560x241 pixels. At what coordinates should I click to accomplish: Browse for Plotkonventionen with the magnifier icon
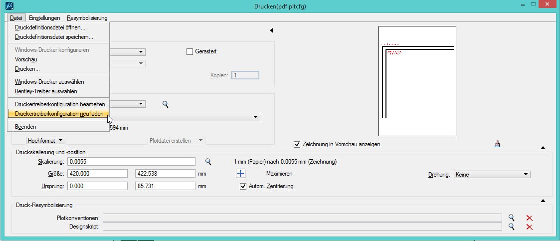(x=512, y=218)
